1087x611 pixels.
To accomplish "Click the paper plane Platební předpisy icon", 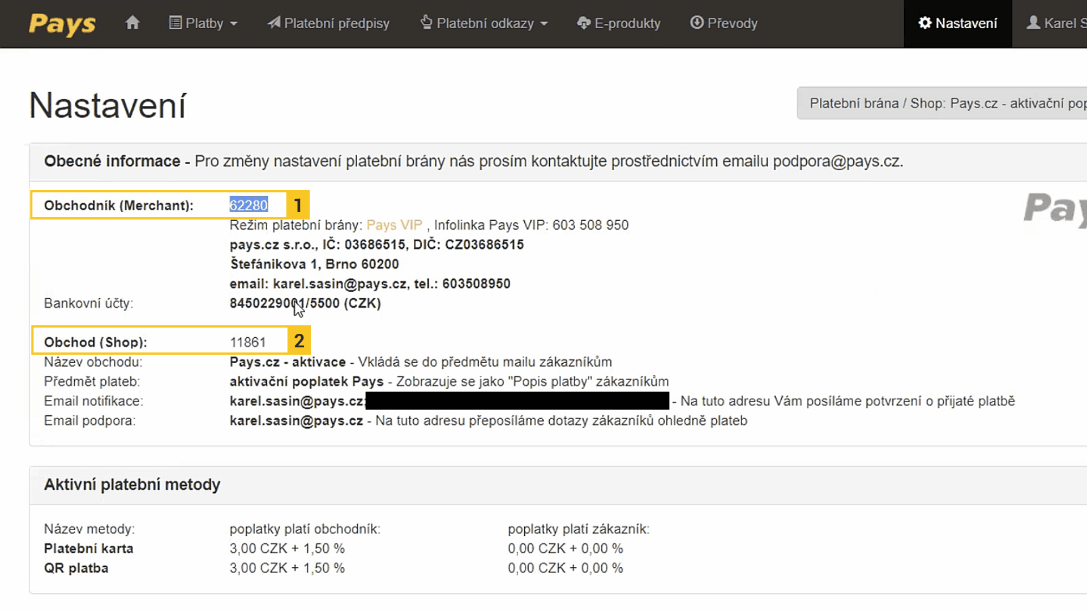I will (274, 23).
